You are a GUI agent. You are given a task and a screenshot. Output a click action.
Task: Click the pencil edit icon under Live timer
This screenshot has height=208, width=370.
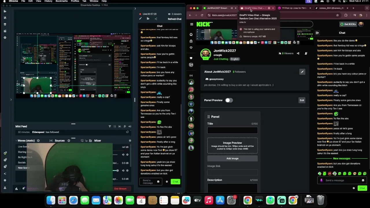click(x=140, y=19)
